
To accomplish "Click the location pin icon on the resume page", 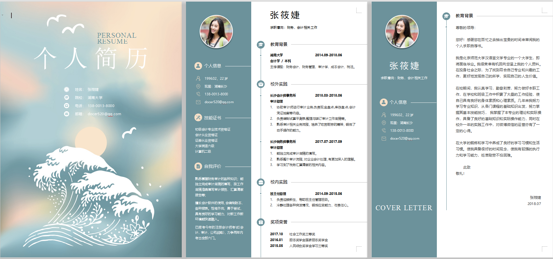I will tap(198, 86).
